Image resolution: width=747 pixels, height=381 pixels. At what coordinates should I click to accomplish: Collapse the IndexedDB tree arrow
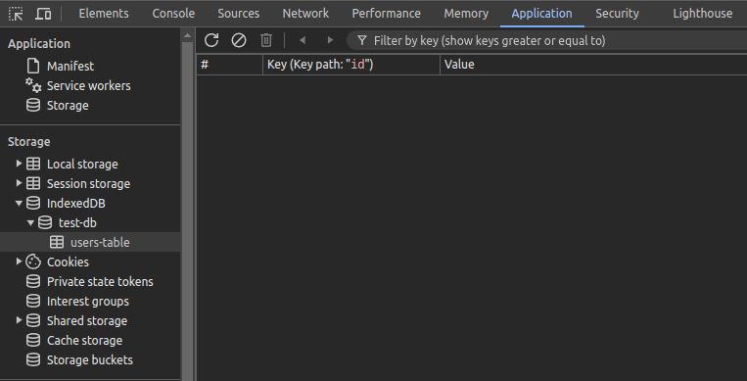click(x=19, y=203)
